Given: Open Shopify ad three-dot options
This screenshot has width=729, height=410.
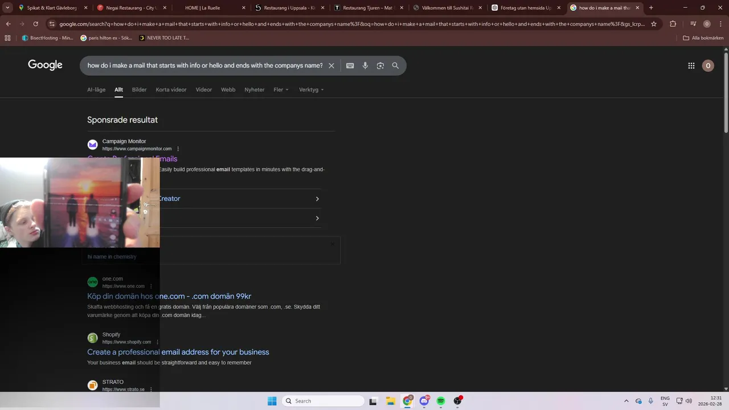Looking at the screenshot, I should [x=157, y=342].
